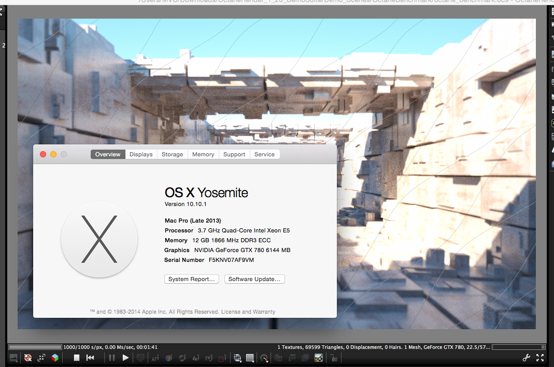This screenshot has width=554, height=367.
Task: Click the System Report... button
Action: (x=192, y=279)
